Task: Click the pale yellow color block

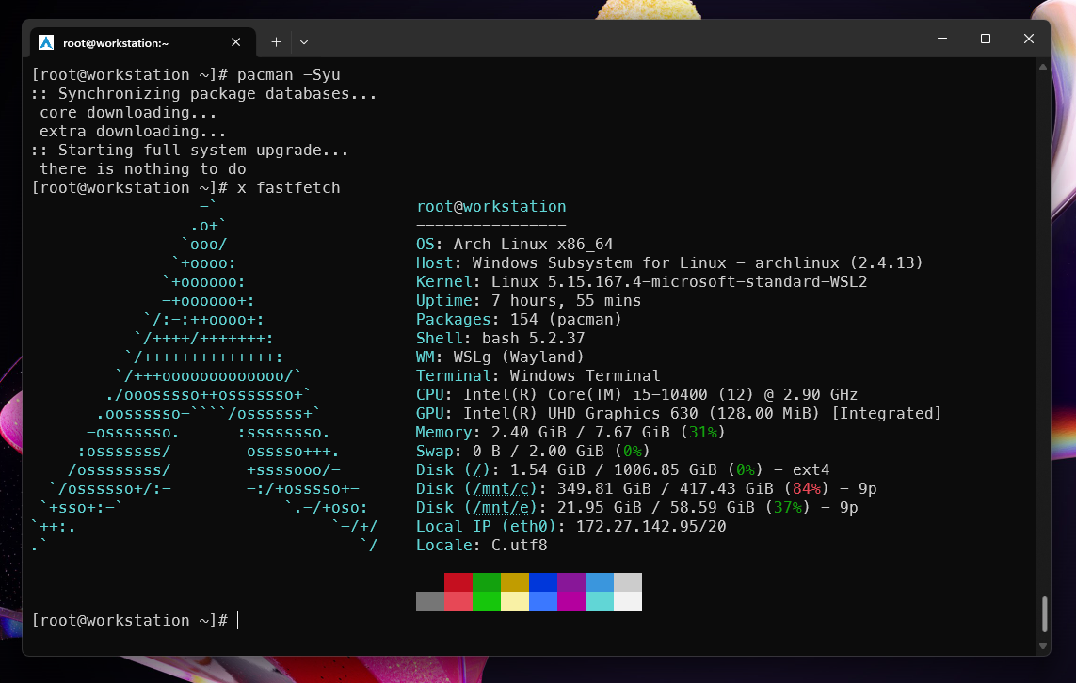Action: point(515,601)
